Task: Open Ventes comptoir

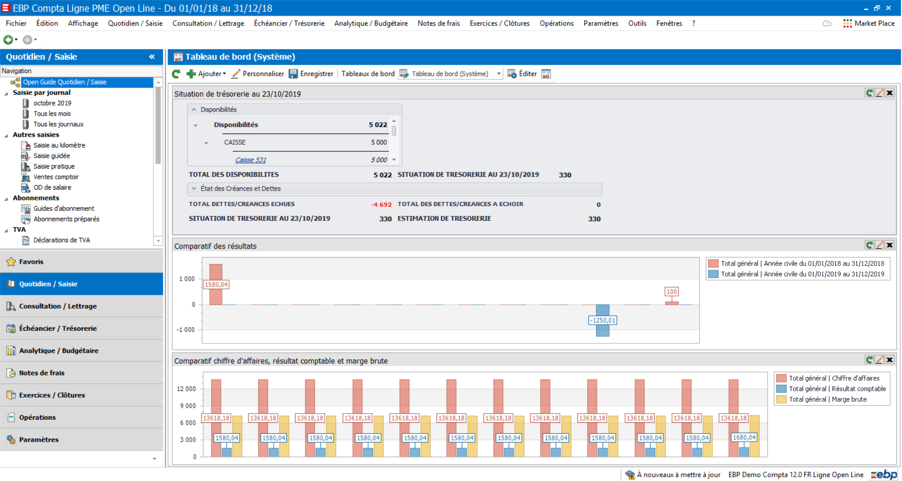Action: [56, 177]
